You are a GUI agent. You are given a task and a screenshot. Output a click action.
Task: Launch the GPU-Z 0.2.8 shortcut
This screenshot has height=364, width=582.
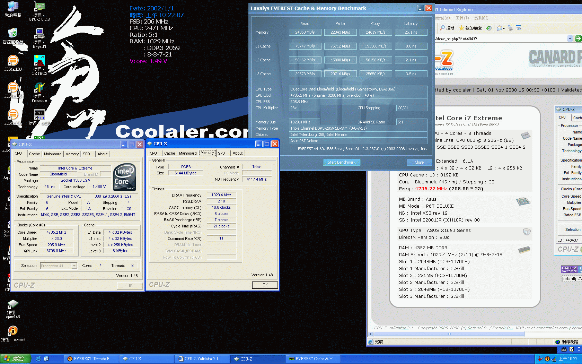click(39, 11)
